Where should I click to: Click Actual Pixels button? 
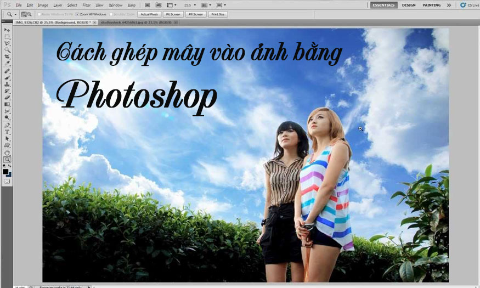[149, 14]
